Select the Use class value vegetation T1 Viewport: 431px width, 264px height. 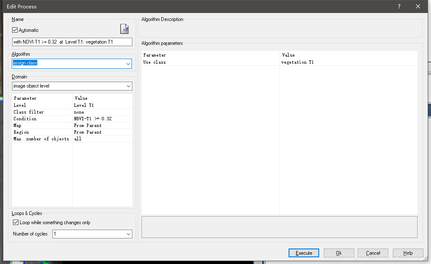click(x=348, y=62)
